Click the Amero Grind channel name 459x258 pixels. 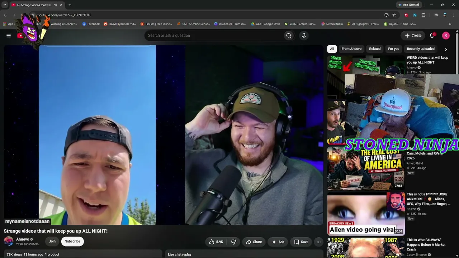pyautogui.click(x=415, y=163)
